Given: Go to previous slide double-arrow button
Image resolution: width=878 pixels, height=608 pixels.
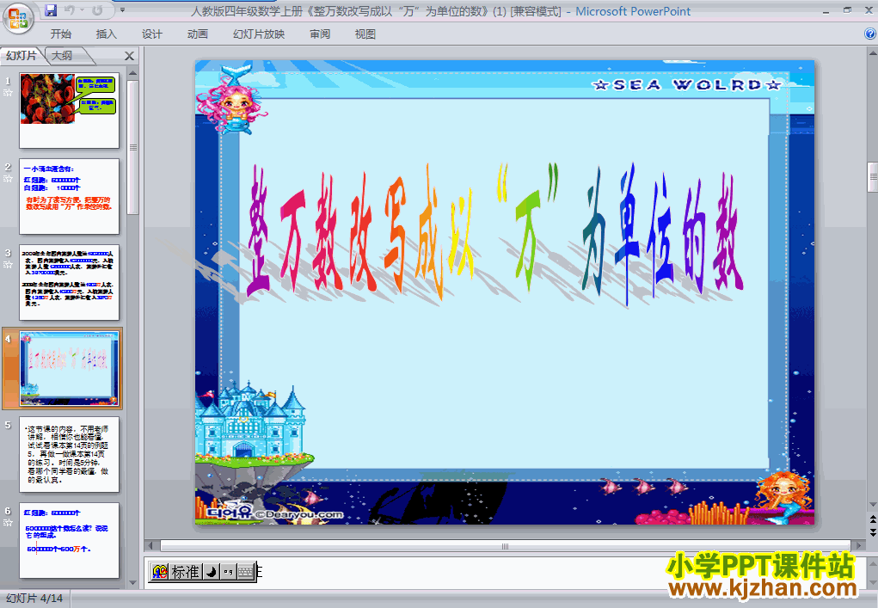Looking at the screenshot, I should click(x=872, y=520).
